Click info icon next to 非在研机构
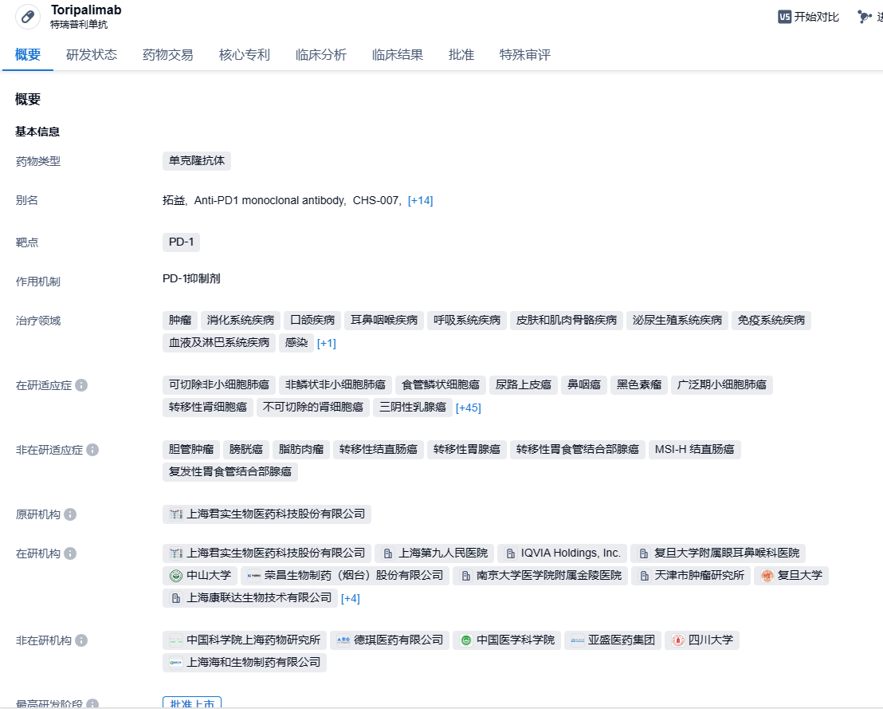This screenshot has width=883, height=709. pos(81,640)
